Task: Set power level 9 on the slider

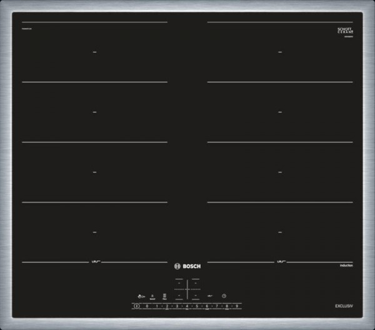Action: pyautogui.click(x=237, y=306)
